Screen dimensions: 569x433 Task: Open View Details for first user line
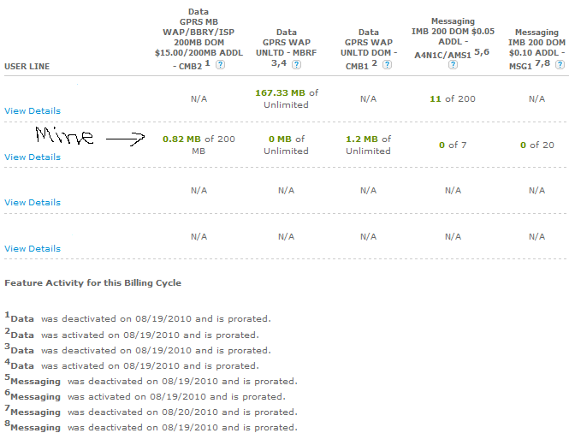(33, 110)
